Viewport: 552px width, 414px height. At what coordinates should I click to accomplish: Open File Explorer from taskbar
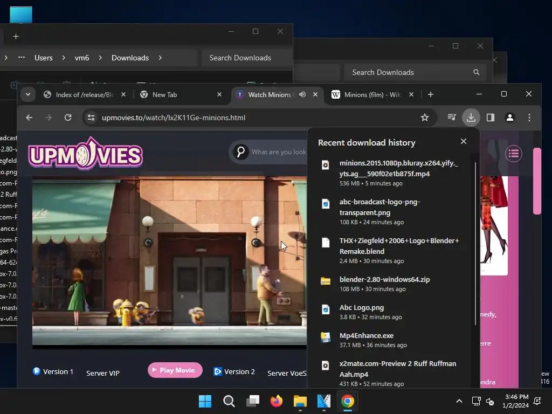pyautogui.click(x=300, y=401)
